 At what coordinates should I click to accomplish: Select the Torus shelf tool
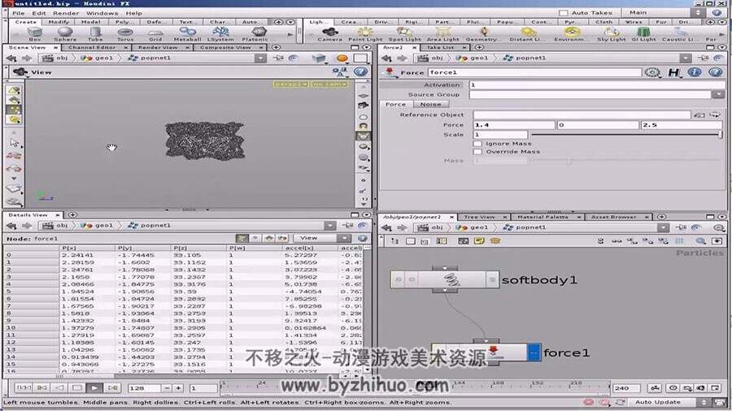[125, 33]
